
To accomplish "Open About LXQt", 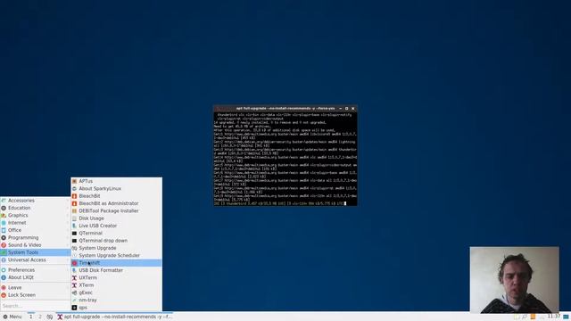I will (36, 277).
